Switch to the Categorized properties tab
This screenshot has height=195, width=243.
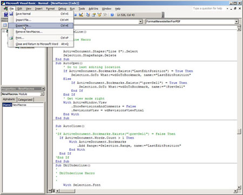coord(25,99)
